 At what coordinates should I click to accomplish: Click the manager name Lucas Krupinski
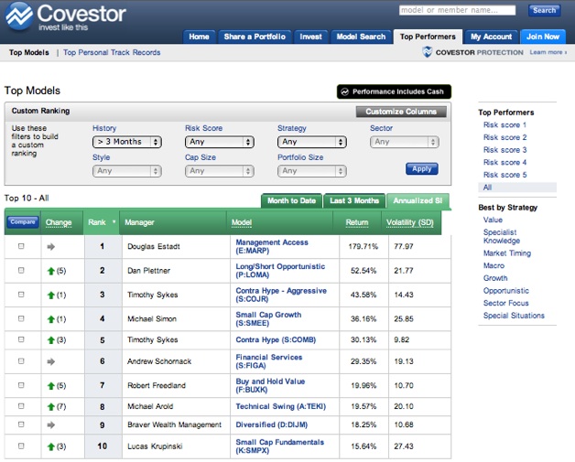(x=155, y=446)
